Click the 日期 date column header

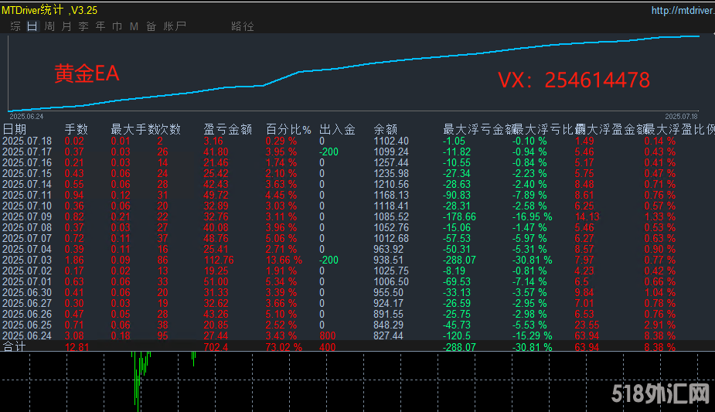point(15,129)
